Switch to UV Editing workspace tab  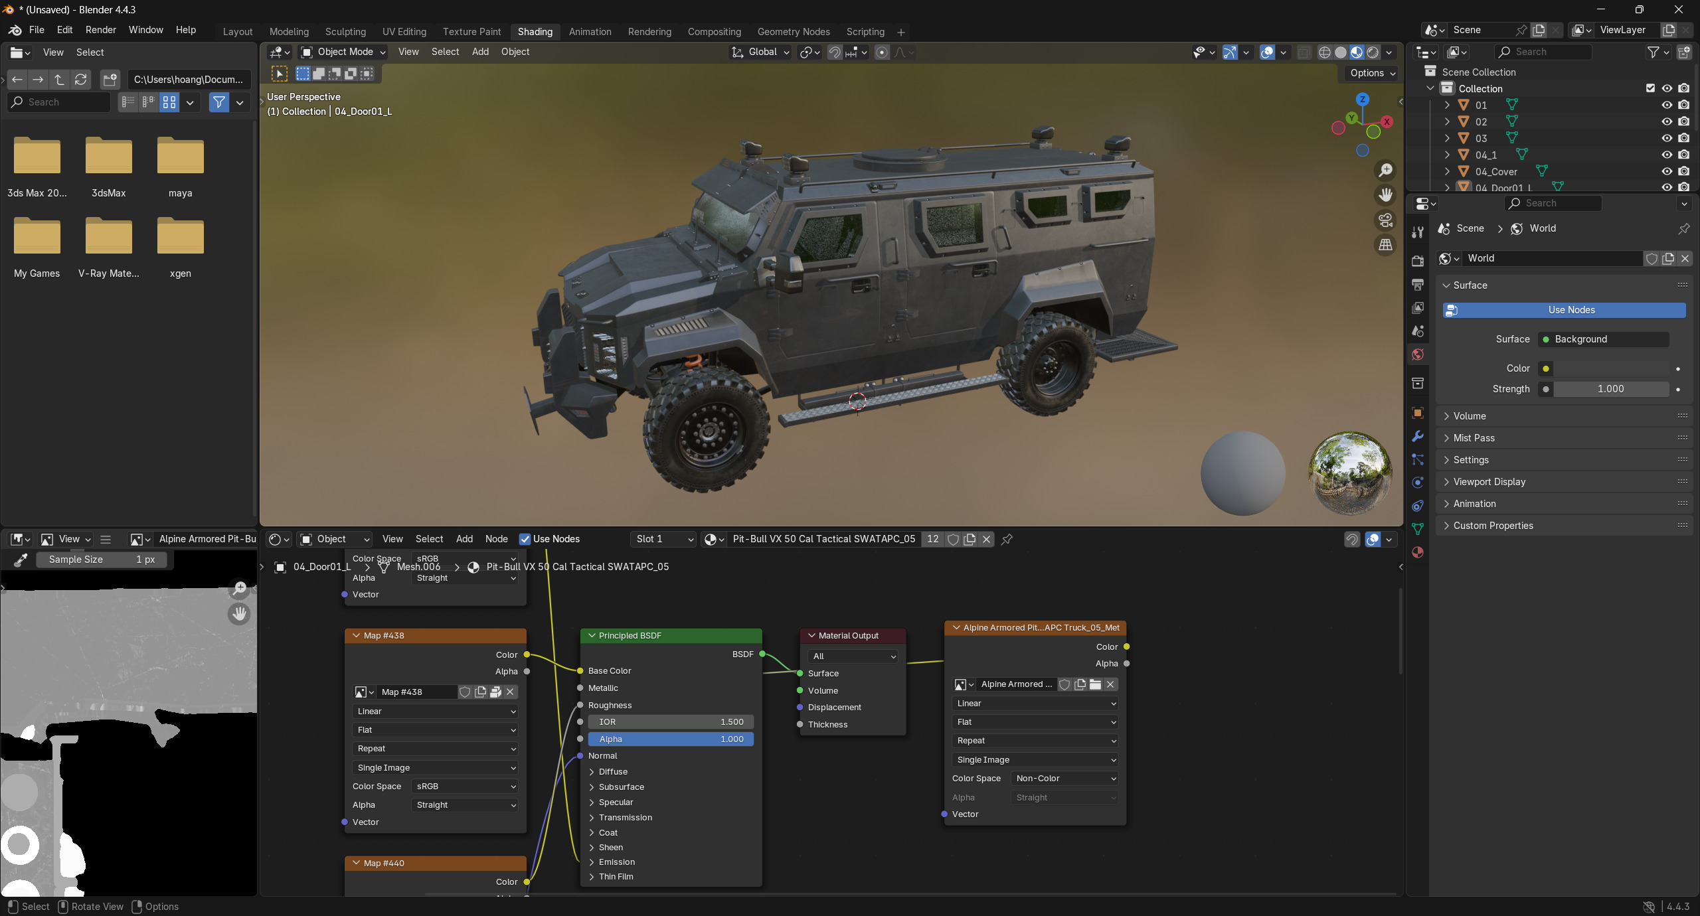(x=404, y=32)
